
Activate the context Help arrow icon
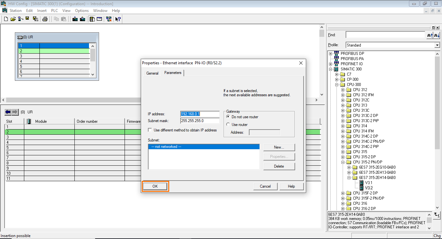click(x=118, y=19)
